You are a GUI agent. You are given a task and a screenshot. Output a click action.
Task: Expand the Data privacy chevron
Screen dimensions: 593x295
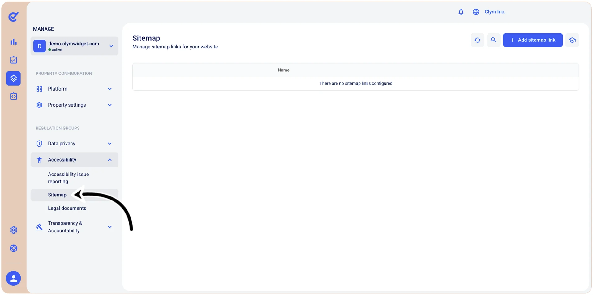pos(110,144)
